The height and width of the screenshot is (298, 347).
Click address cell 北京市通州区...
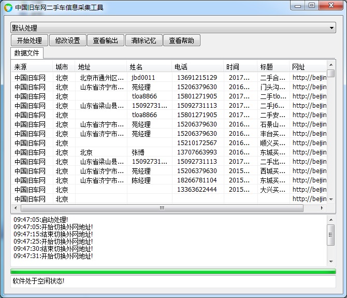[x=102, y=78]
